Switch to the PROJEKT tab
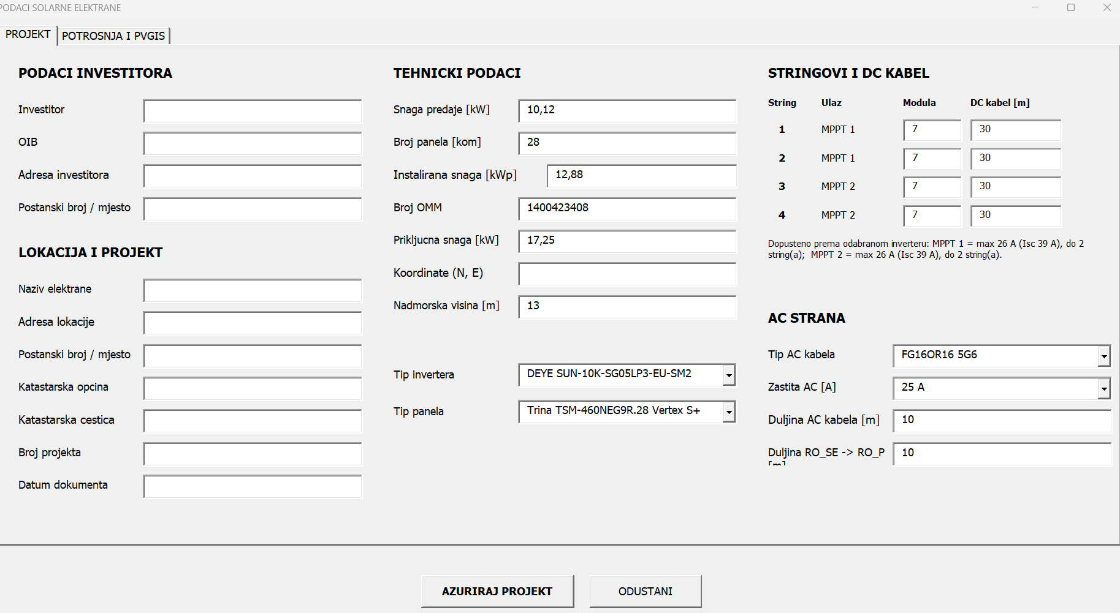 [28, 34]
